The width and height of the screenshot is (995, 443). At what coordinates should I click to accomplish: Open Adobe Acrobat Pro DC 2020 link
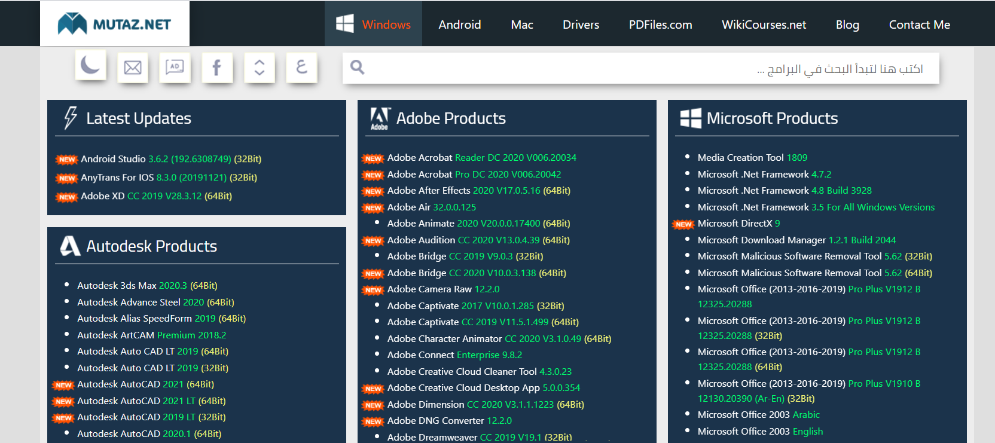pos(474,175)
